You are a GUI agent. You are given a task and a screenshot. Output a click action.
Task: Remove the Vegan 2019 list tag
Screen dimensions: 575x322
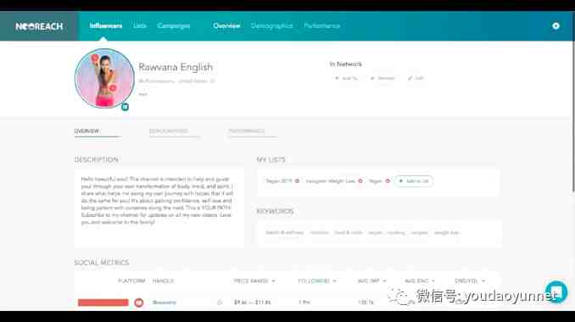(297, 181)
